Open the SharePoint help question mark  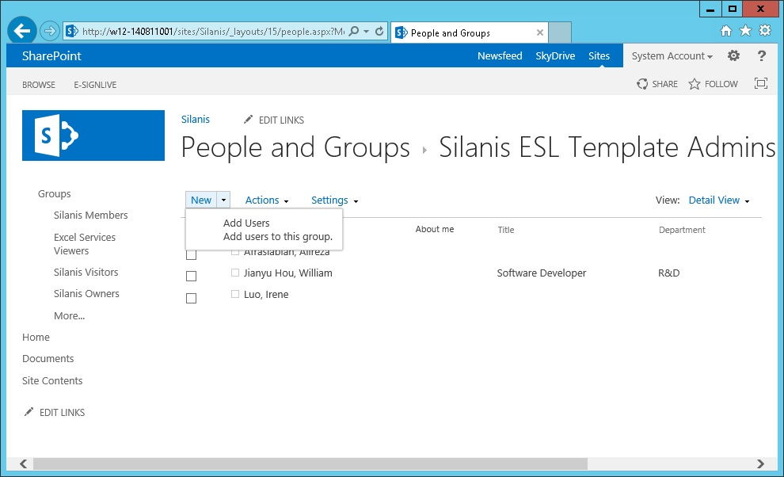[x=762, y=55]
